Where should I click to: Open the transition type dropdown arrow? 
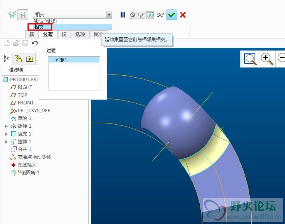(109, 14)
